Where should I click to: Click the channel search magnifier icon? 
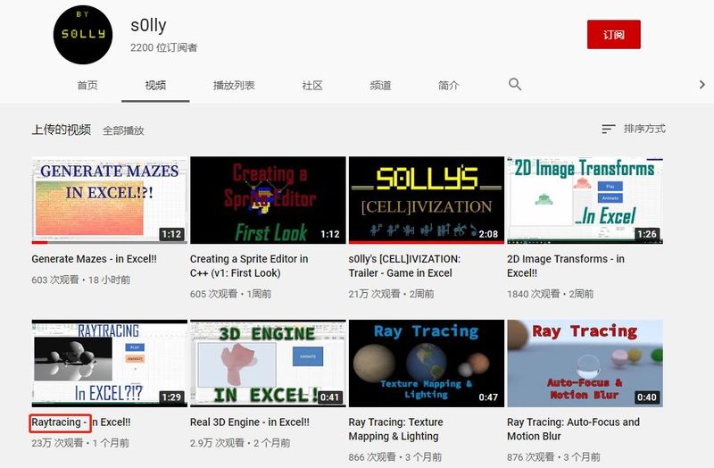515,84
